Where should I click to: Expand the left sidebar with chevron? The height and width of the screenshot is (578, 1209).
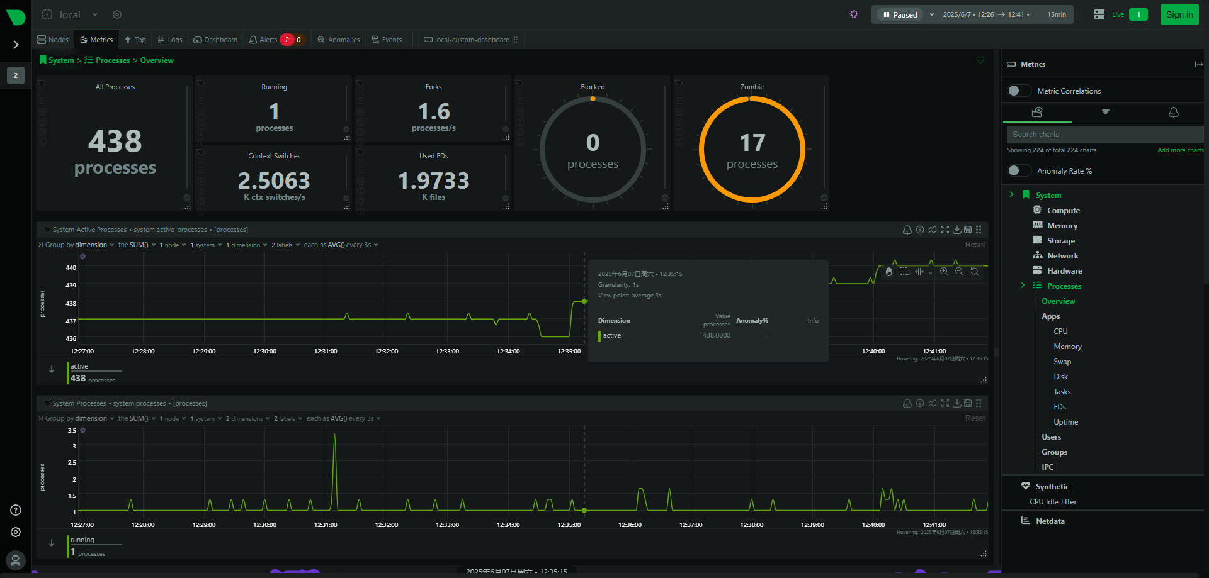point(16,45)
